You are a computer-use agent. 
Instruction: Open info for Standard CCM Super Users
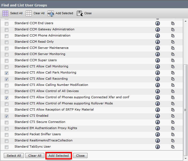(x=158, y=60)
